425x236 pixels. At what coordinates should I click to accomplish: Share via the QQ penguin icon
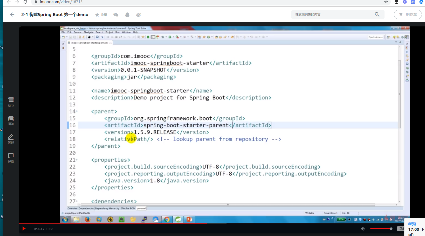point(127,15)
